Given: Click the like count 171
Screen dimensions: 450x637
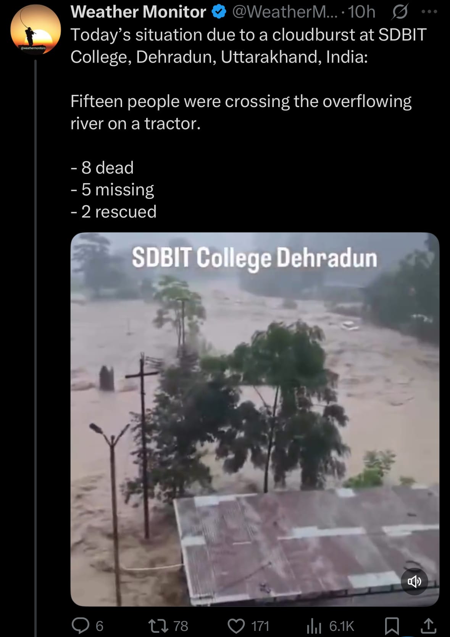Looking at the screenshot, I should (260, 626).
